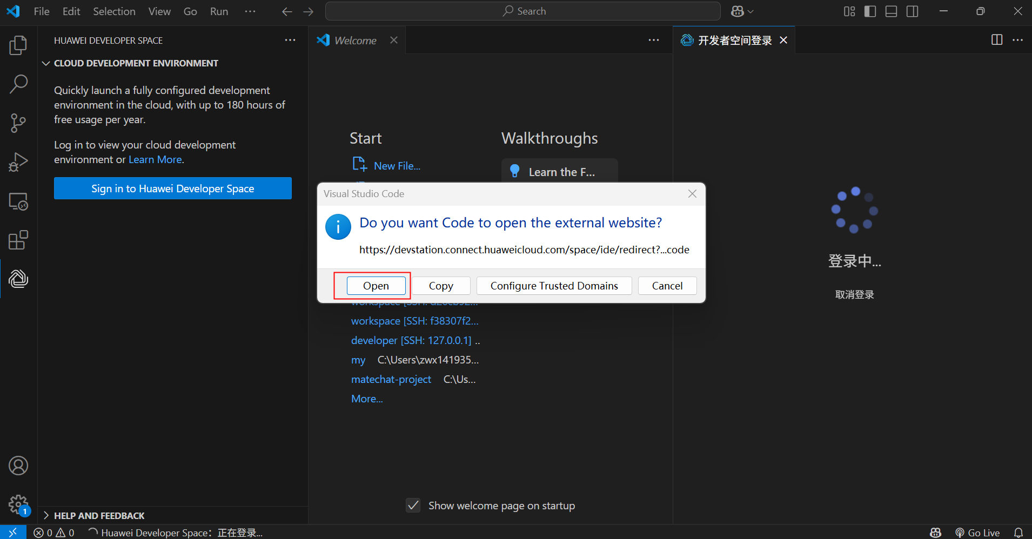Open recent folder named my
The width and height of the screenshot is (1032, 539).
click(358, 360)
